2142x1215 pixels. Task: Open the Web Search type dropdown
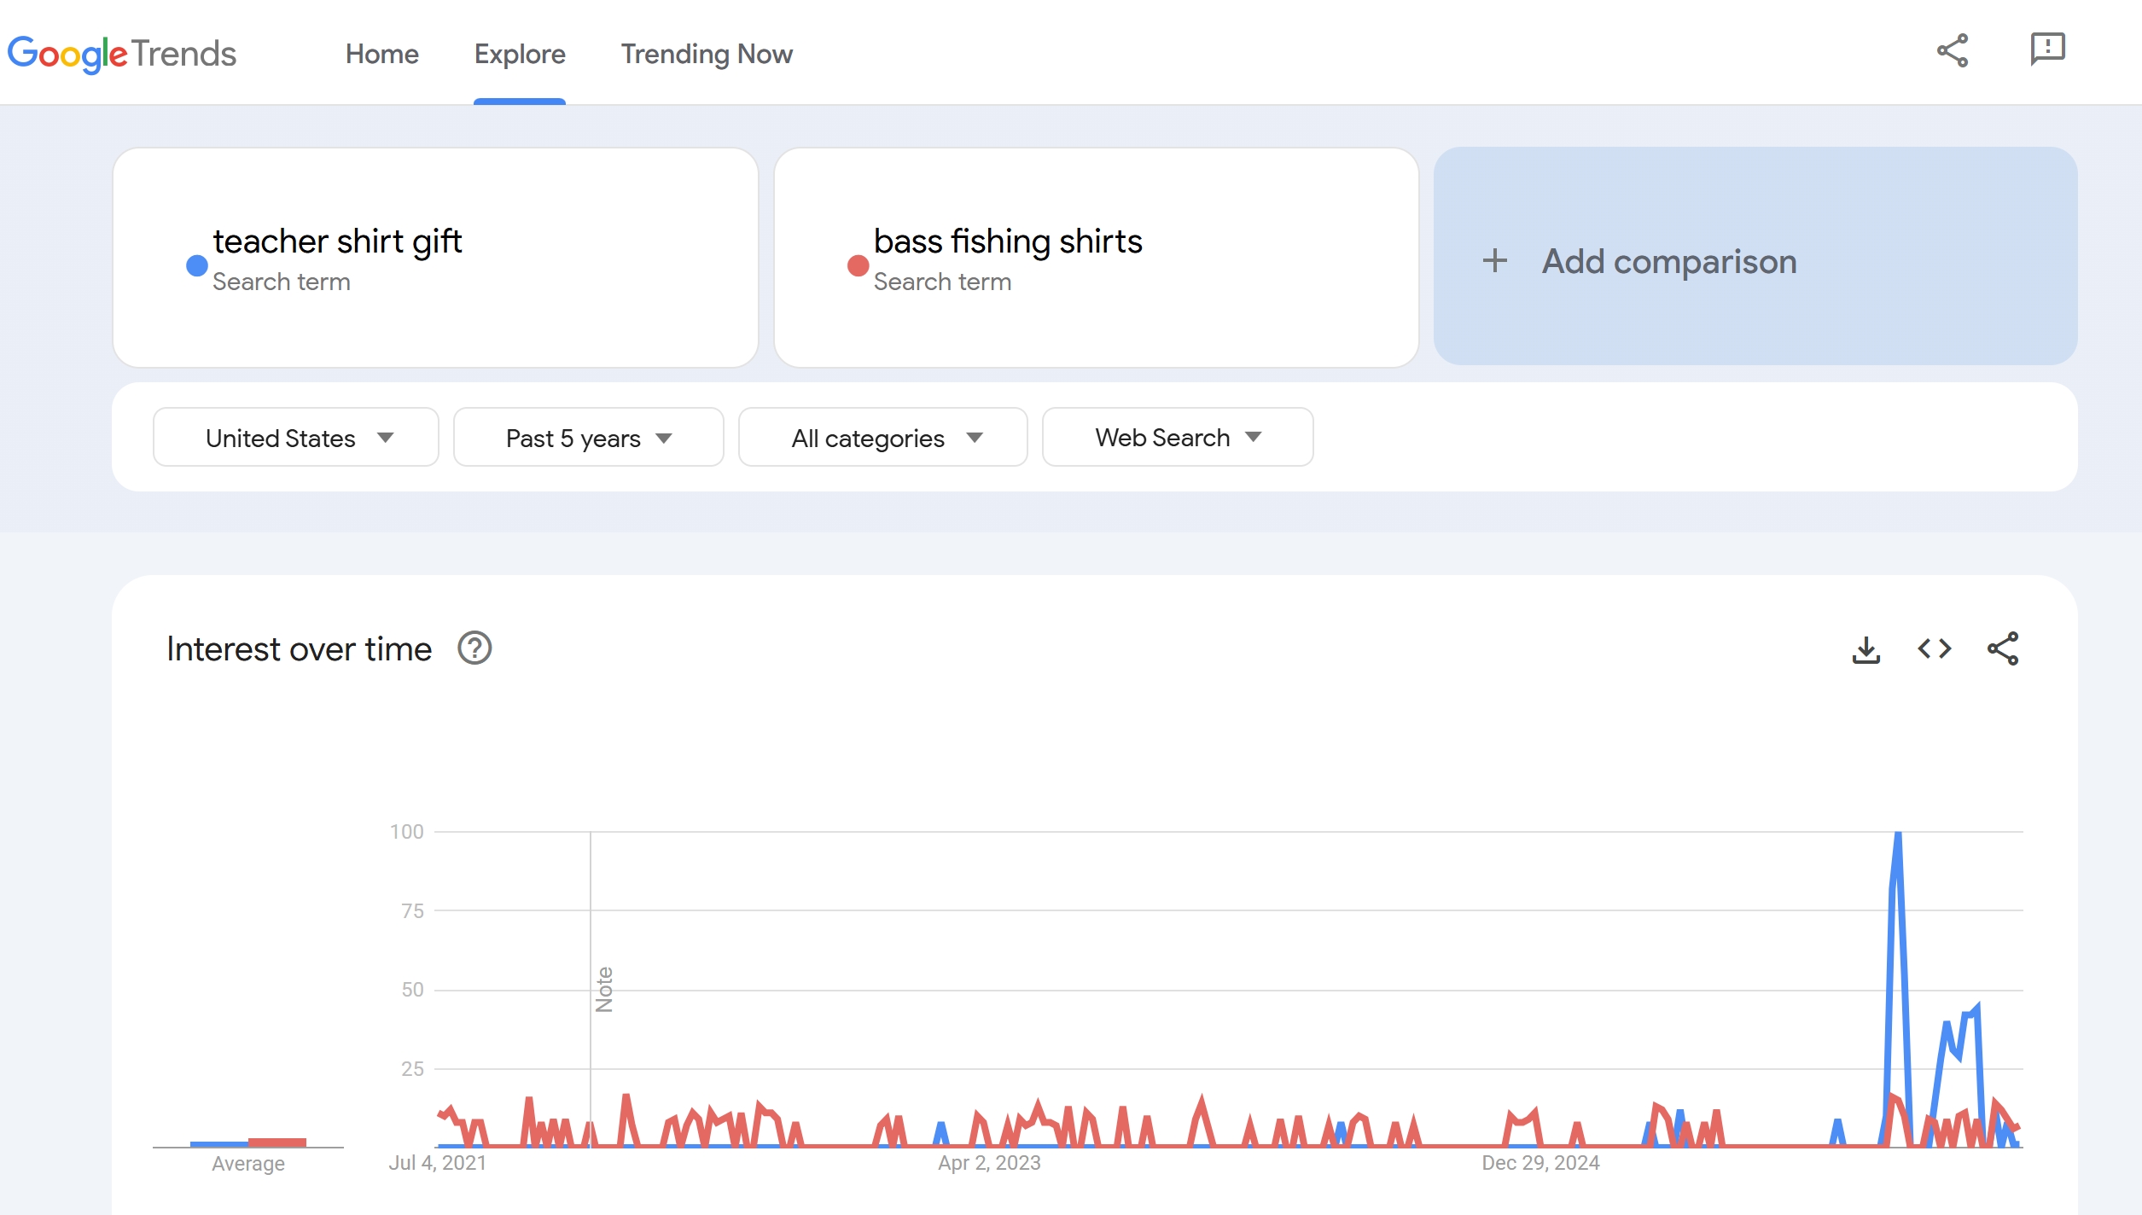1178,437
